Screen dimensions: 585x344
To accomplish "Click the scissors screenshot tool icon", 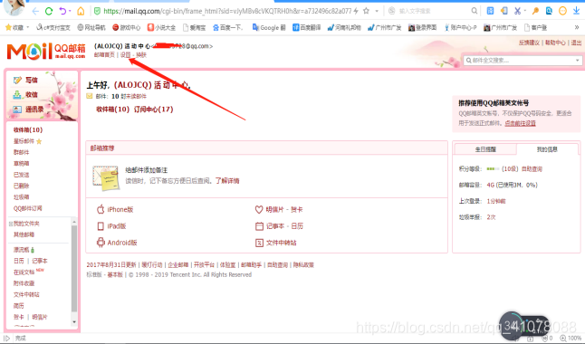I will click(517, 11).
